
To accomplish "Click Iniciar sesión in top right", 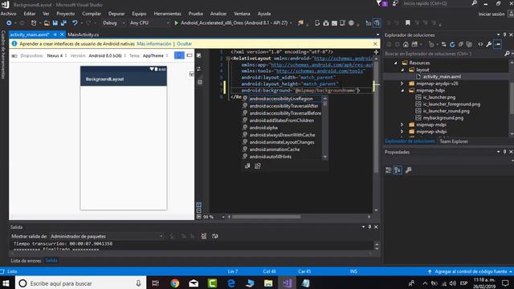I will [491, 14].
